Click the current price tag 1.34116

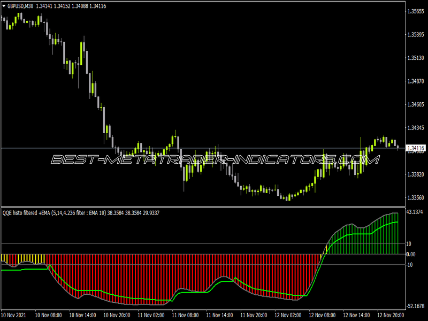pos(416,148)
